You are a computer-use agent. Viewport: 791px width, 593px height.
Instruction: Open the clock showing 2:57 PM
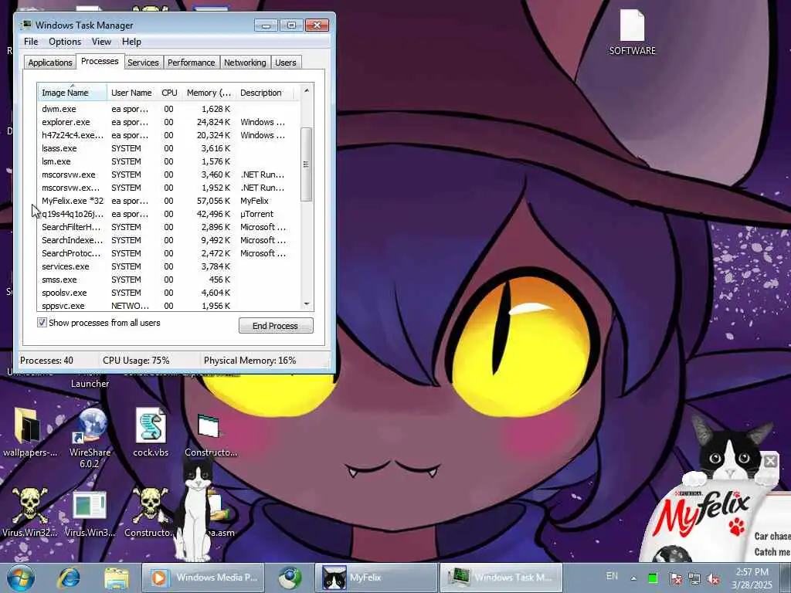pos(752,578)
